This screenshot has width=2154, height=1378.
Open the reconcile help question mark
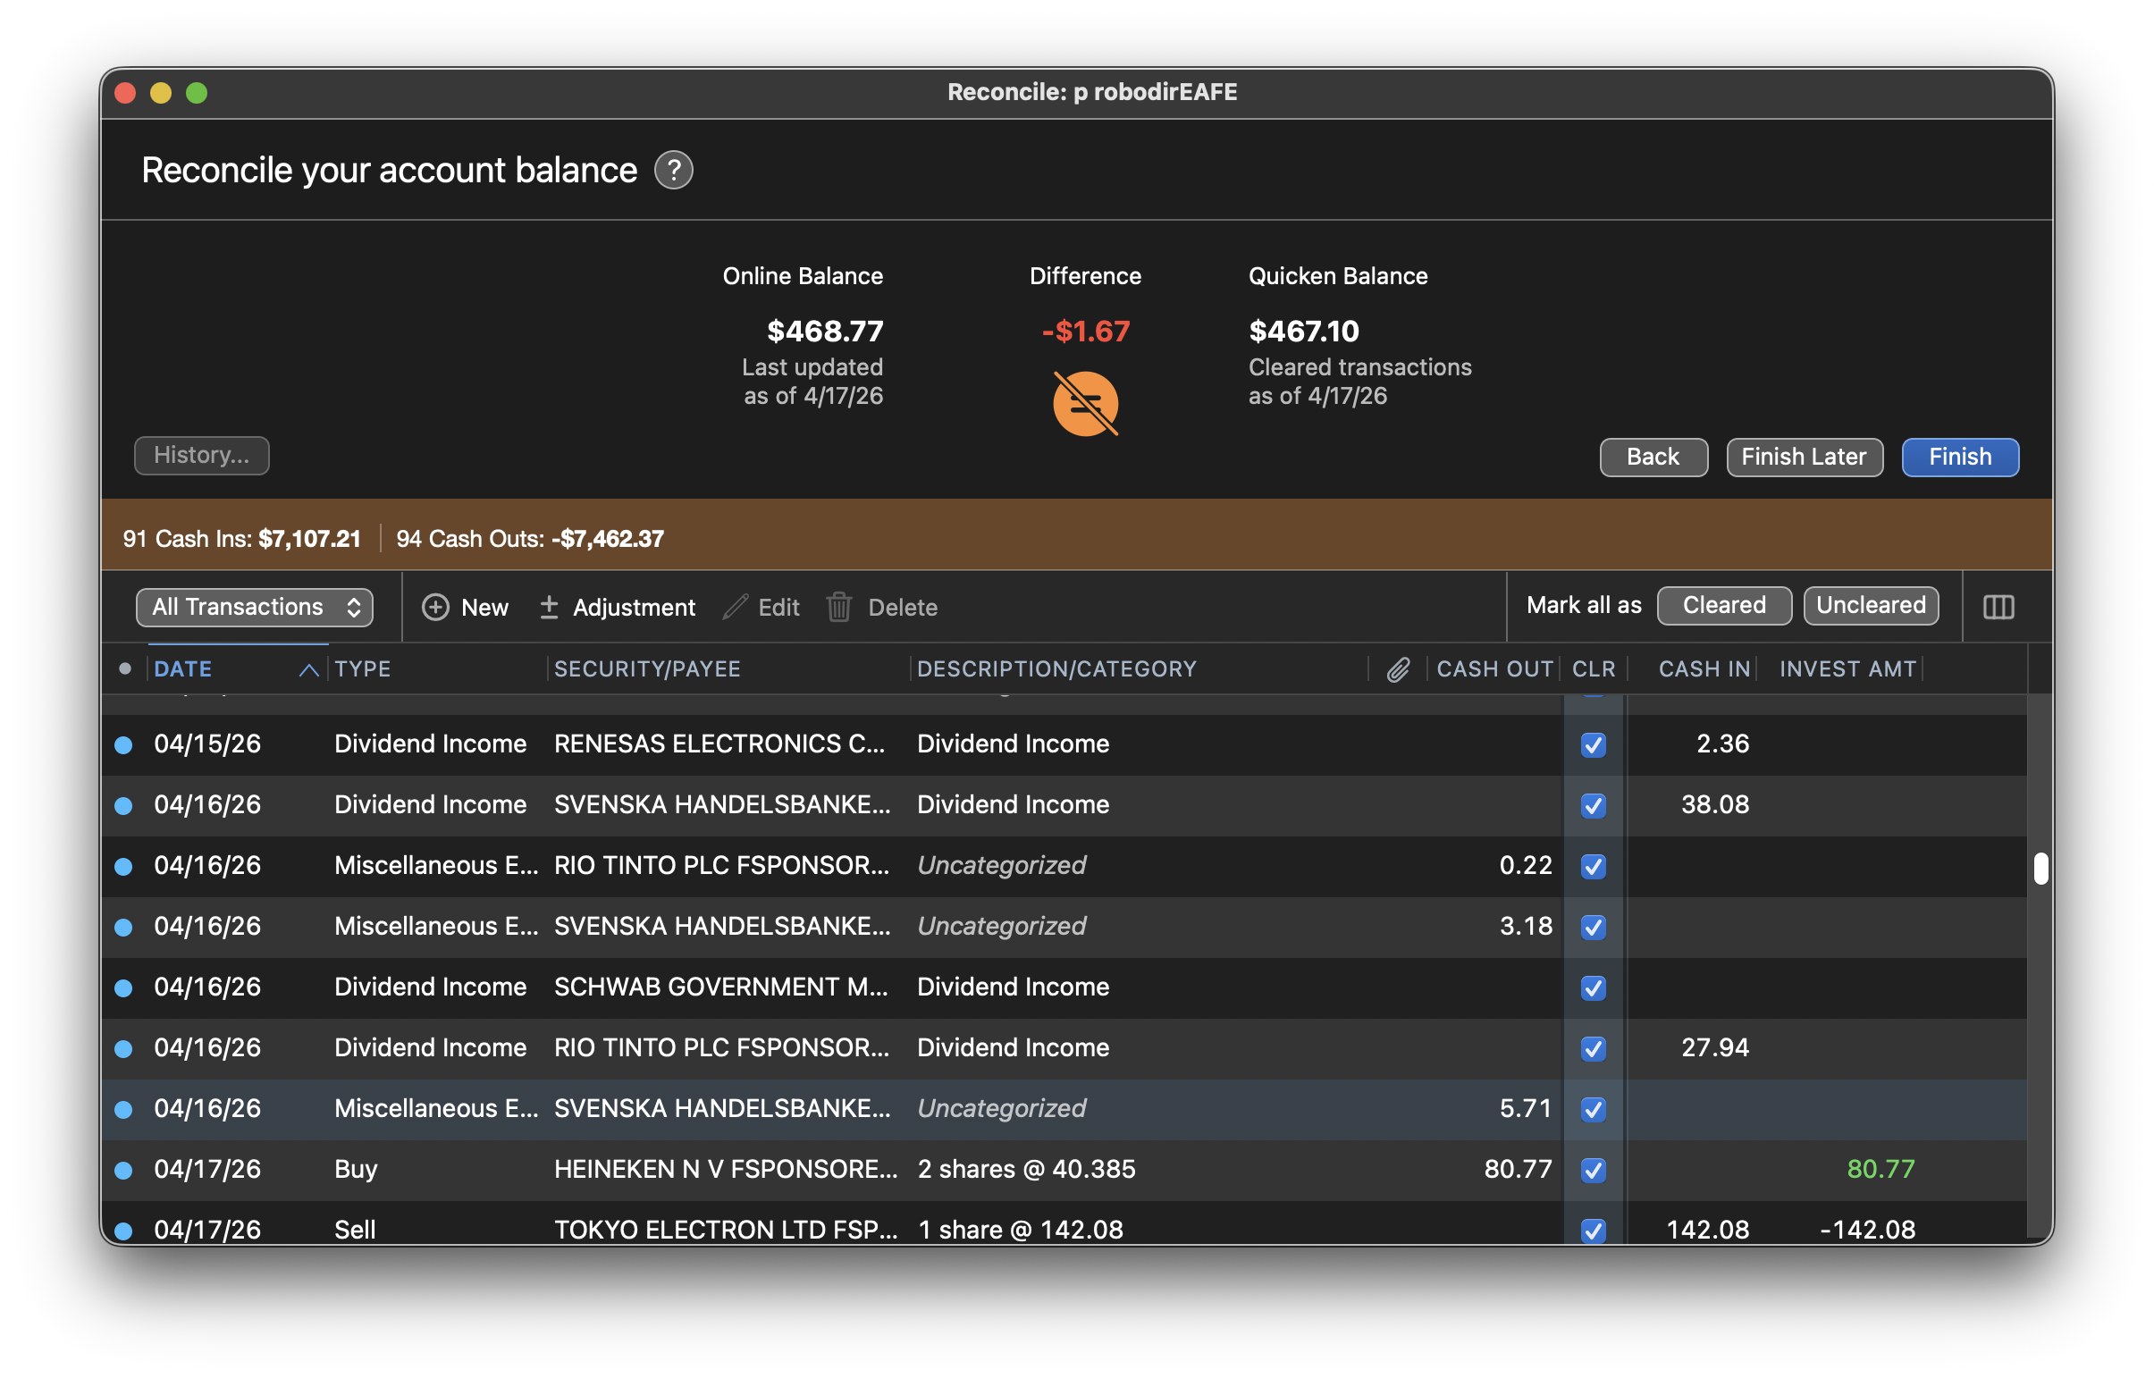coord(673,170)
